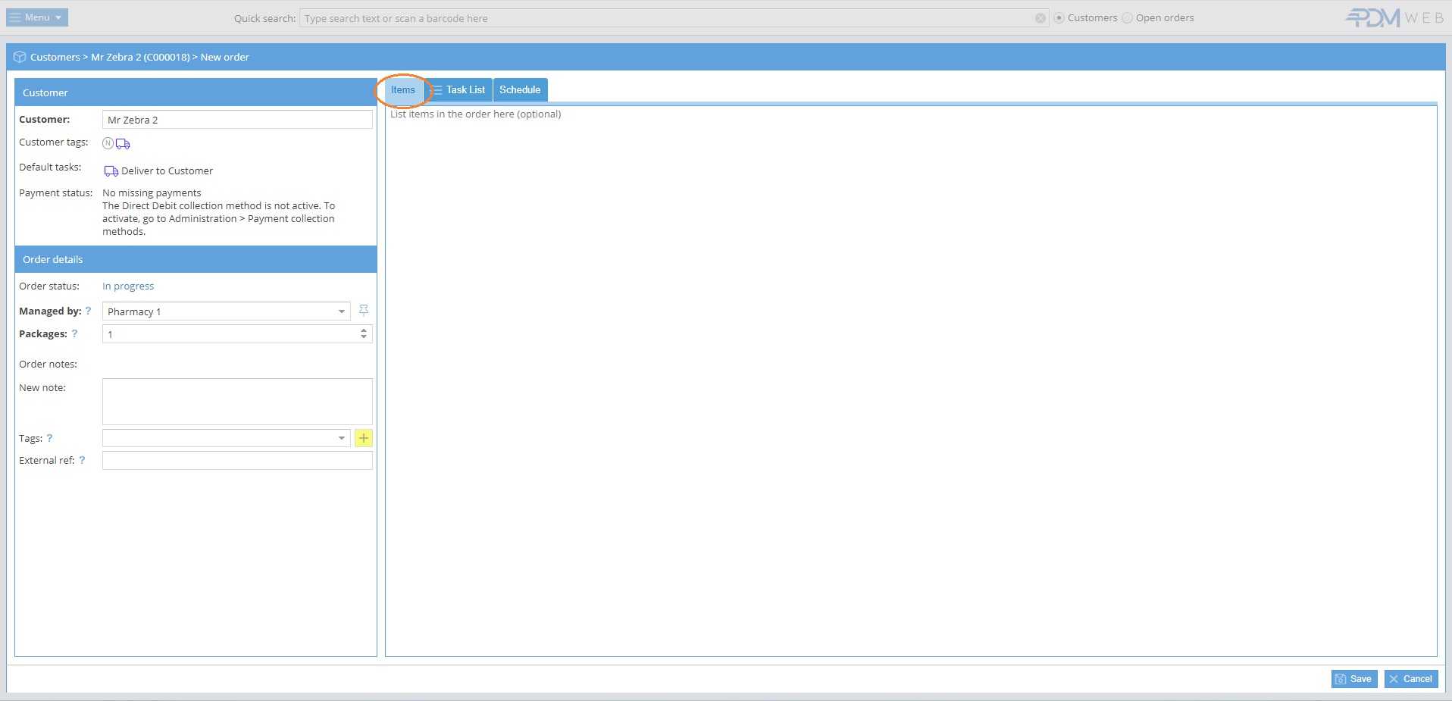Image resolution: width=1452 pixels, height=701 pixels.
Task: Click the pin icon beside Managed by
Action: pos(364,310)
